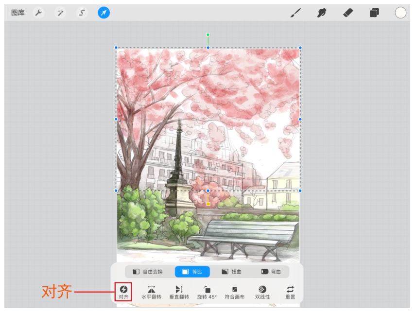This screenshot has height=312, width=417.
Task: Open the Layers panel
Action: tap(374, 13)
